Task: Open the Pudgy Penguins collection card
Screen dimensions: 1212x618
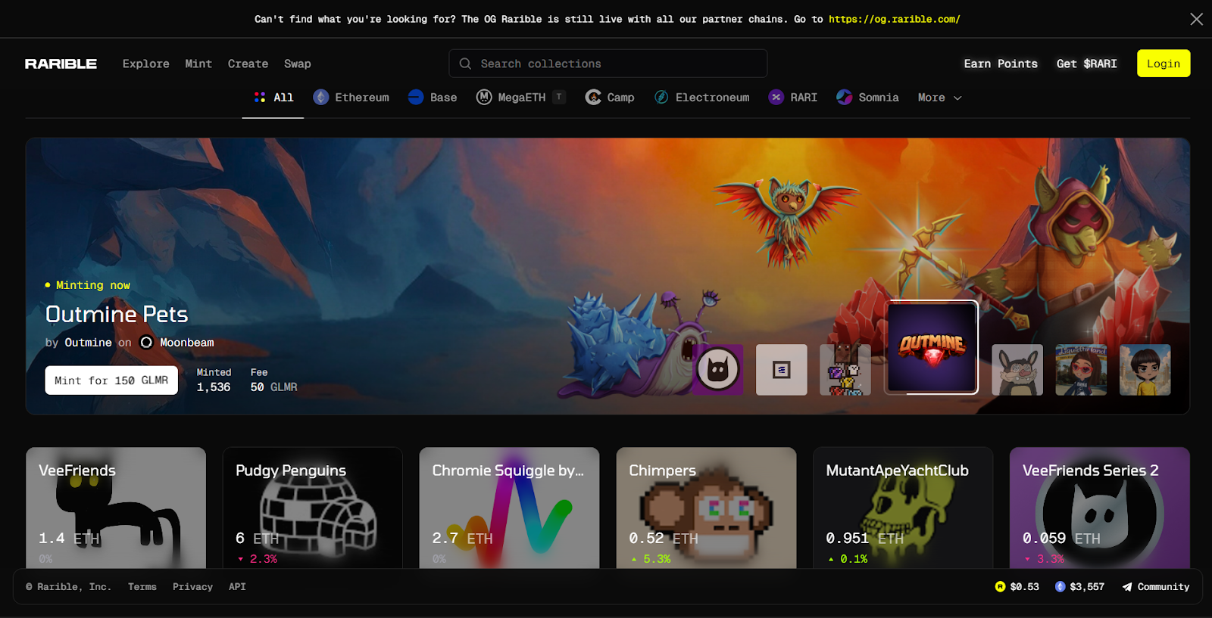Action: click(x=312, y=508)
